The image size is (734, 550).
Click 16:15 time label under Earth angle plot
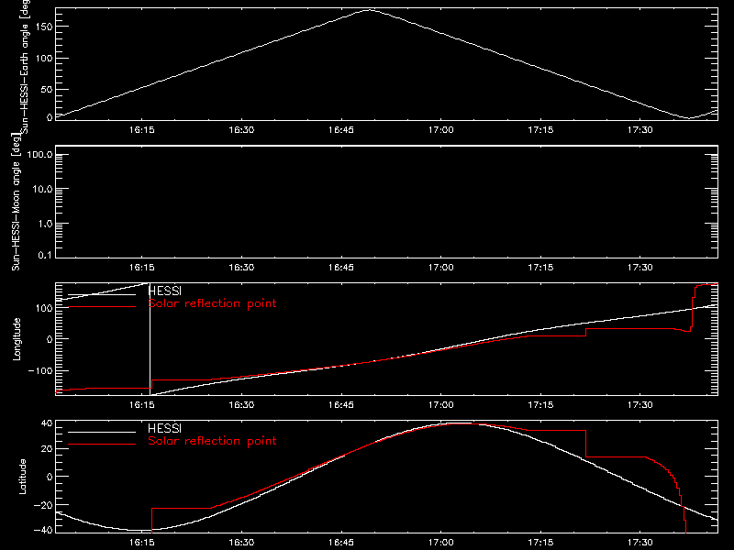click(142, 130)
